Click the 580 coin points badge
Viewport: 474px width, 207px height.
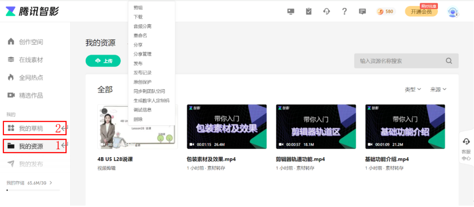coord(386,12)
